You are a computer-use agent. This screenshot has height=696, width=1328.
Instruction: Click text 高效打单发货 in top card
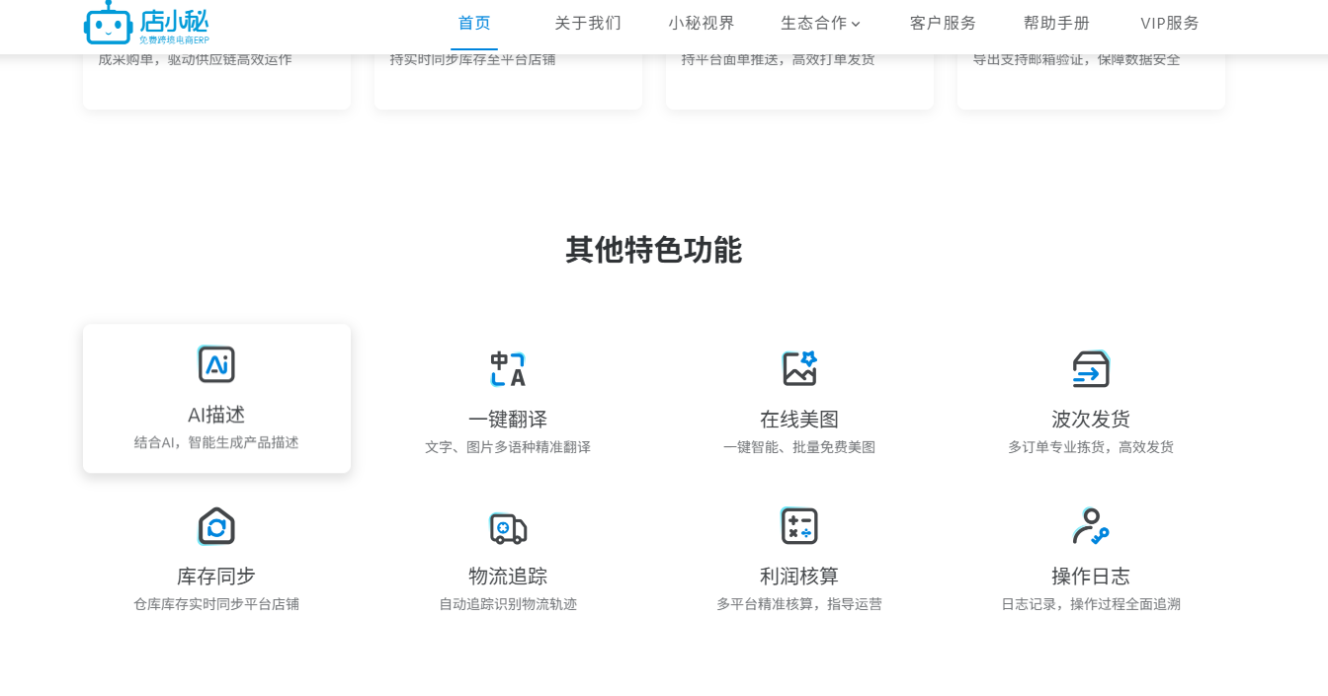(833, 60)
